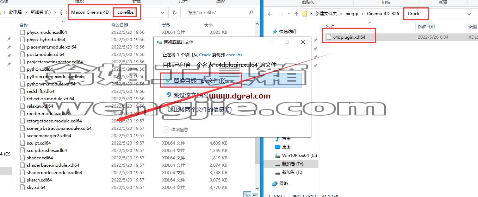The image size is (478, 197).
Task: Click the Crack link in dialog text
Action: pyautogui.click(x=205, y=55)
